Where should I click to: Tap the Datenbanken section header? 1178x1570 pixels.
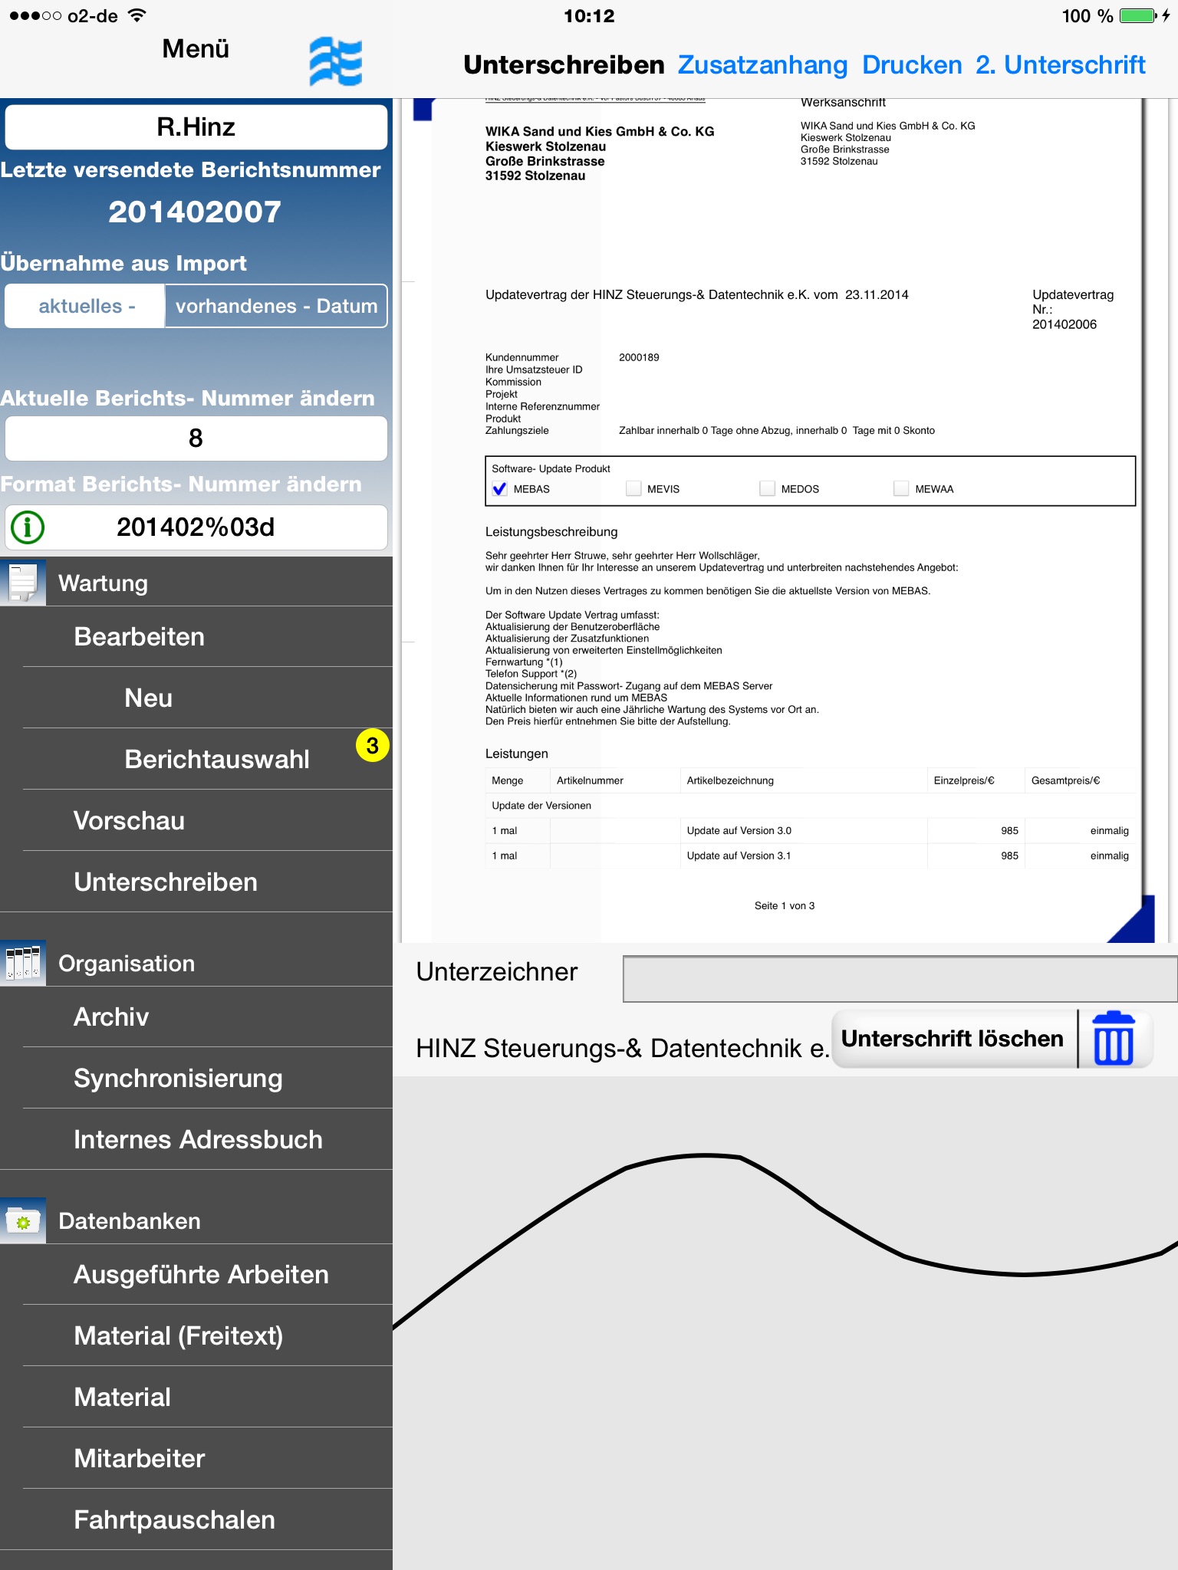196,1220
